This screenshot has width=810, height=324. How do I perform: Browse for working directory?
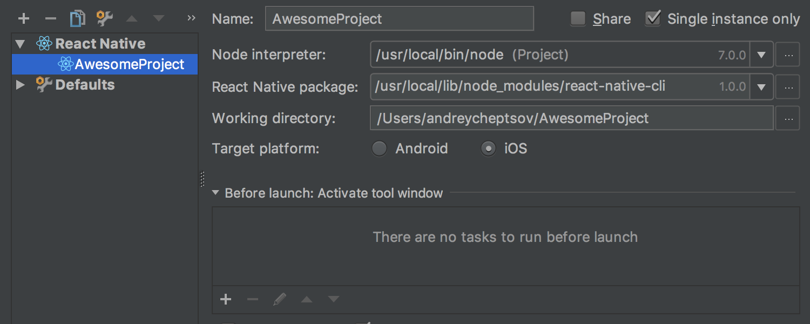pyautogui.click(x=788, y=118)
